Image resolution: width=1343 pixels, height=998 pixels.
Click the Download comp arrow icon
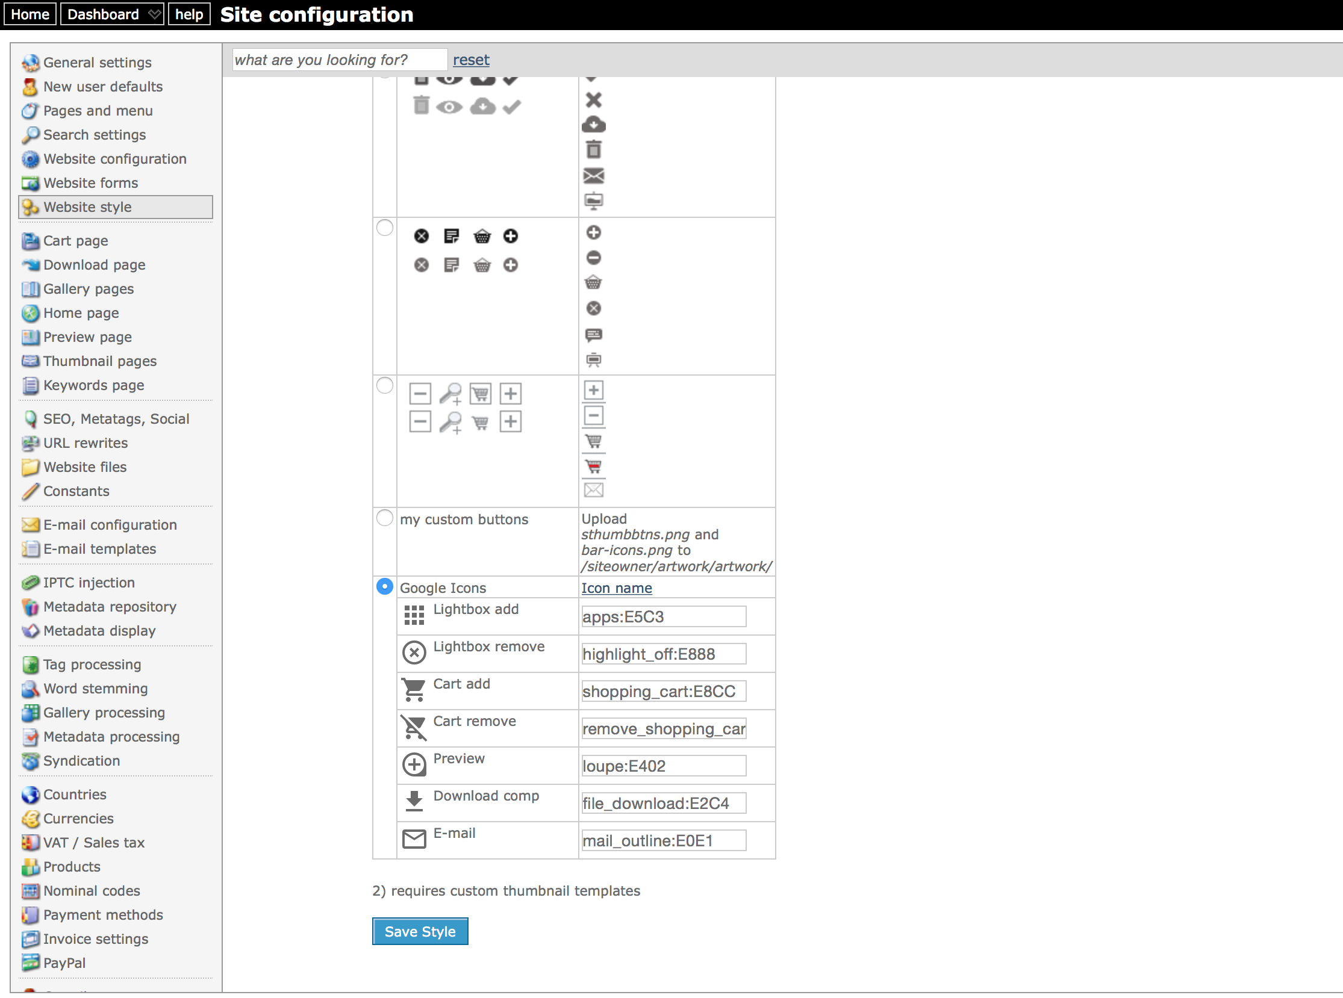414,801
